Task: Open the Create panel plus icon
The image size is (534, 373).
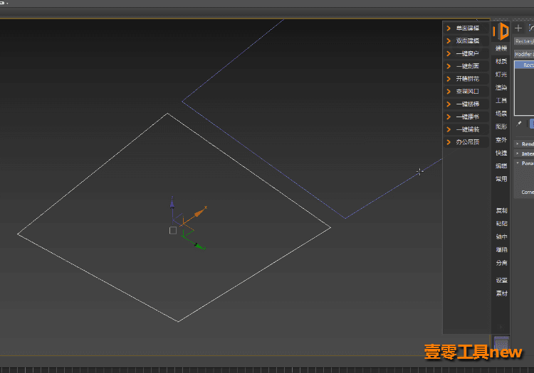Action: [518, 28]
